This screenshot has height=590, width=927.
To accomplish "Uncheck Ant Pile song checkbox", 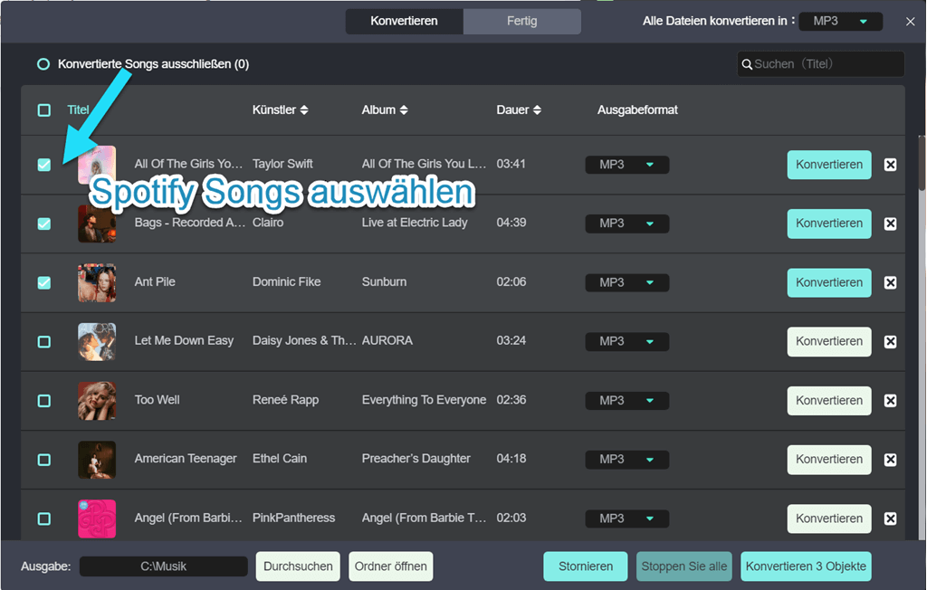I will point(43,282).
